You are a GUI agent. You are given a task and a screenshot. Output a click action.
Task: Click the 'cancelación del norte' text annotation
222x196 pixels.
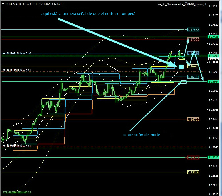[x=141, y=135]
